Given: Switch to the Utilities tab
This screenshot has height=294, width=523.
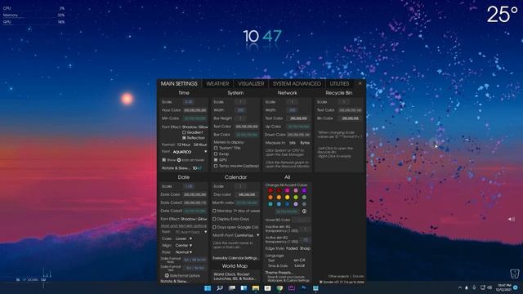Looking at the screenshot, I should [x=339, y=83].
